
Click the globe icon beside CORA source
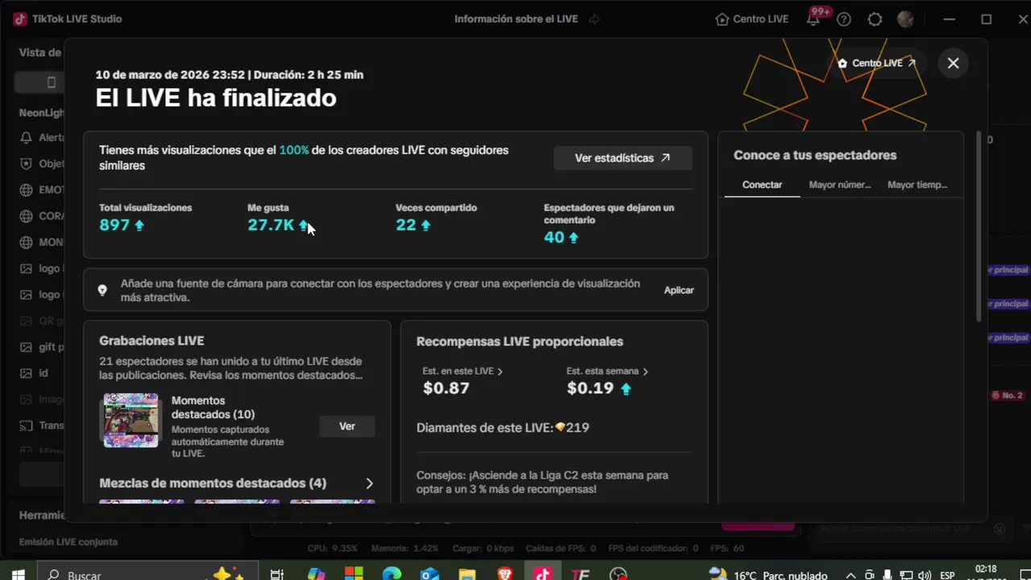(x=27, y=216)
